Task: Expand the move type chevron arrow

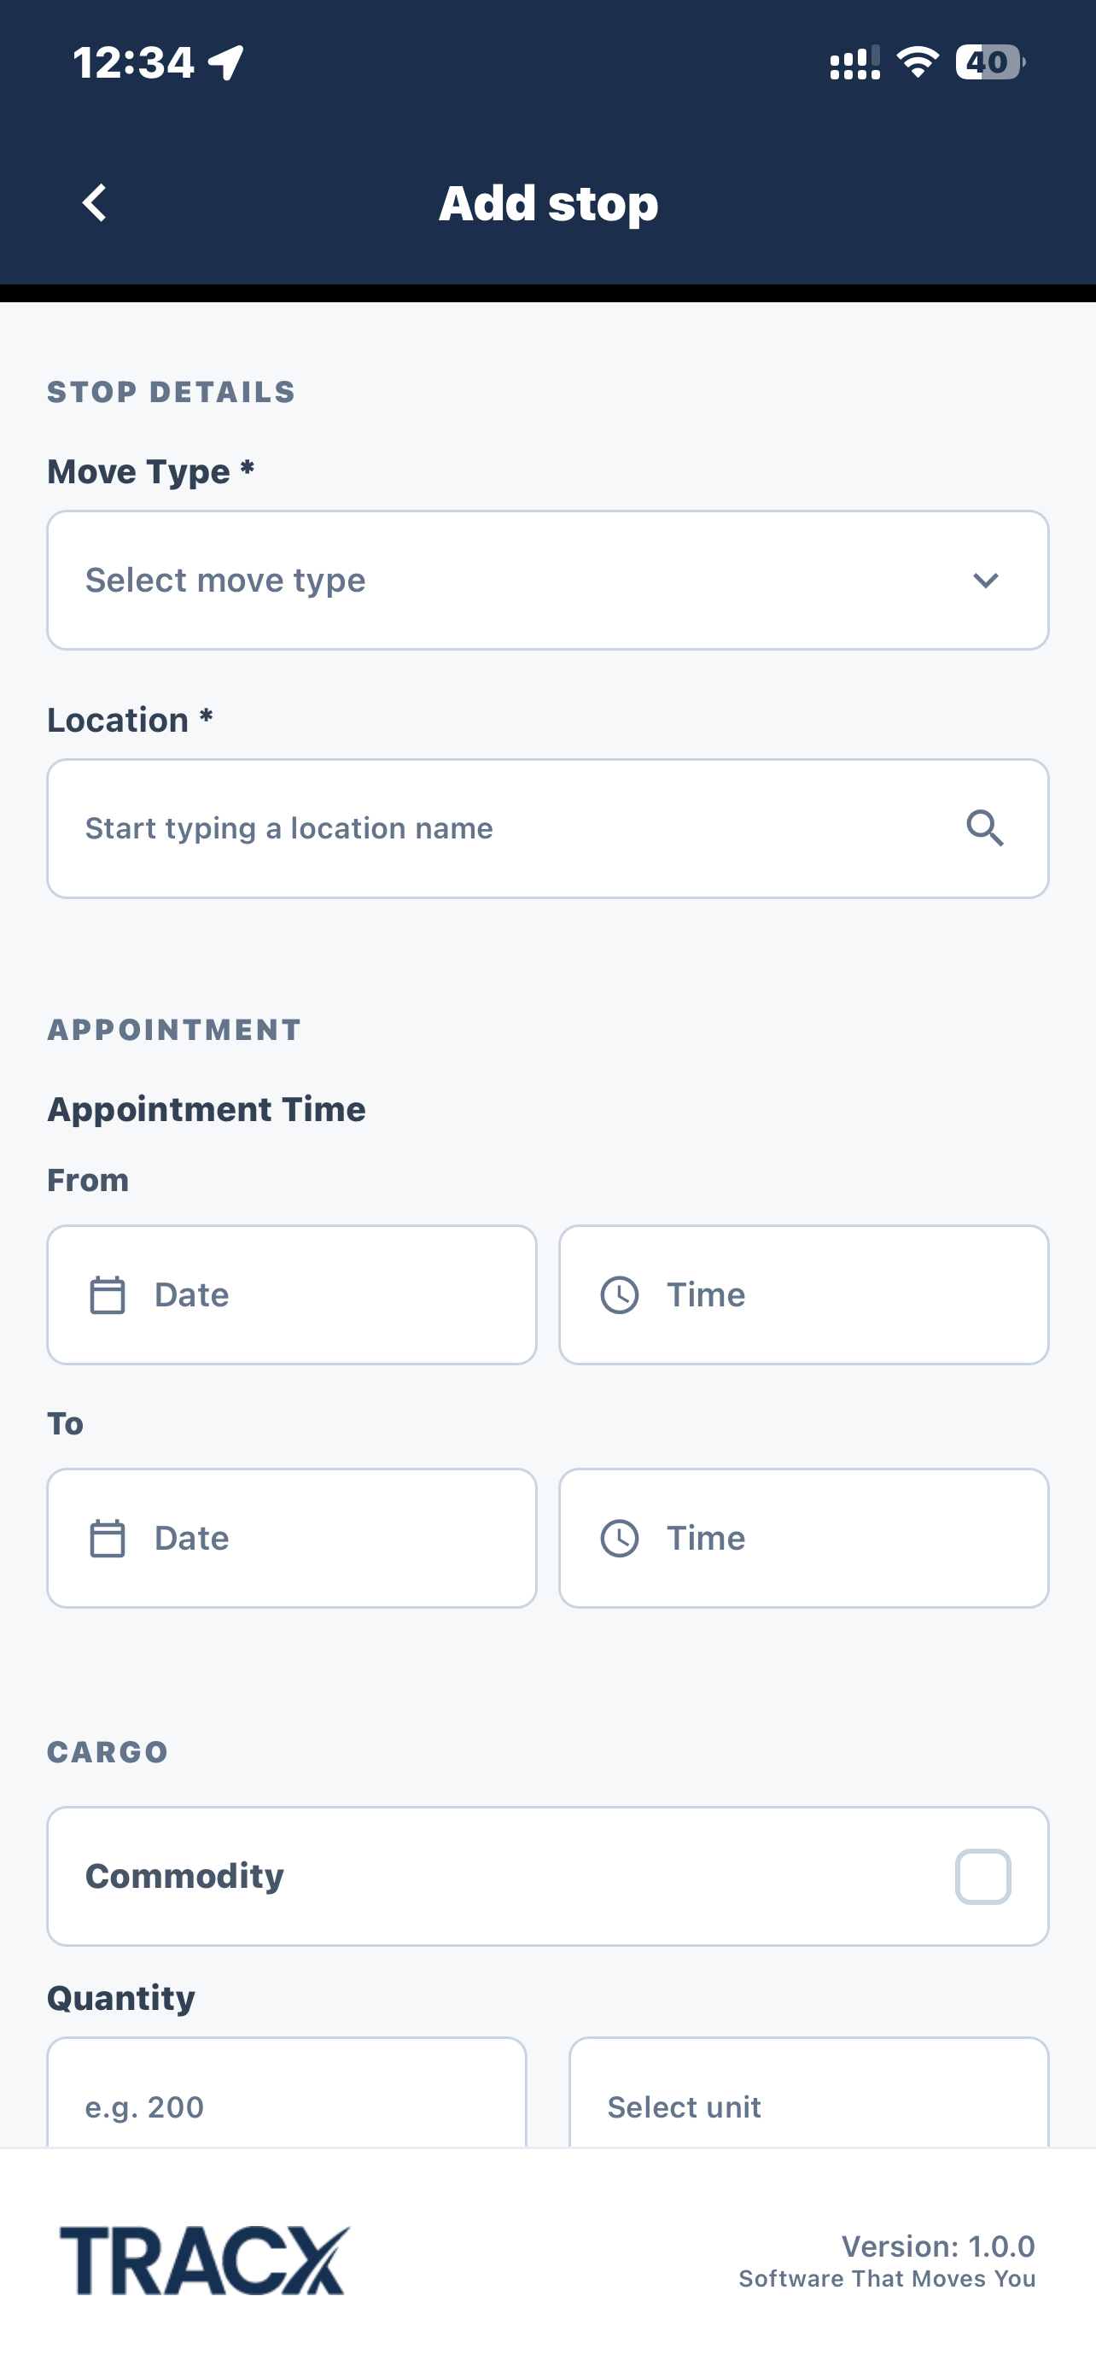Action: [985, 580]
